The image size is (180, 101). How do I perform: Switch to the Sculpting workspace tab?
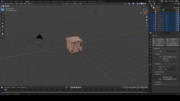tap(40, 1)
